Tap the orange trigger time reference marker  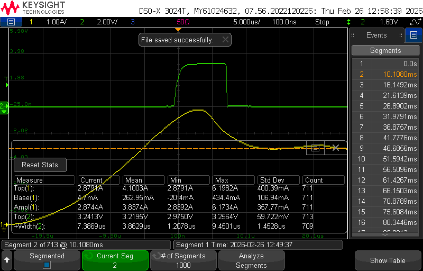[178, 30]
